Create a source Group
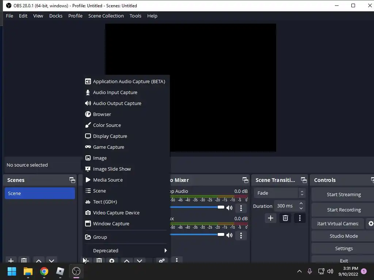 click(126, 237)
